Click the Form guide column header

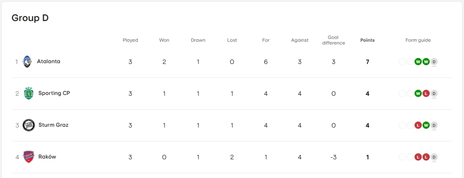(x=418, y=40)
